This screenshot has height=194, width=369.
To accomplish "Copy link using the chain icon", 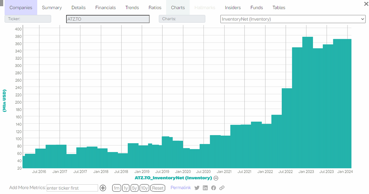I will tap(222, 188).
